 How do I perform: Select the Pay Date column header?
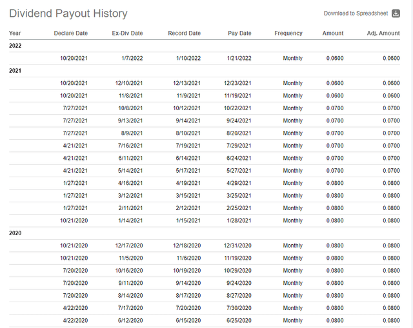[239, 33]
